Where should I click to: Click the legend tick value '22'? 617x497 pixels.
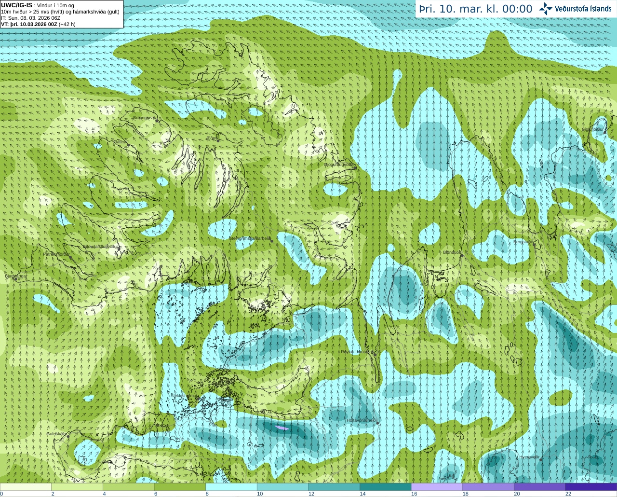(x=568, y=494)
